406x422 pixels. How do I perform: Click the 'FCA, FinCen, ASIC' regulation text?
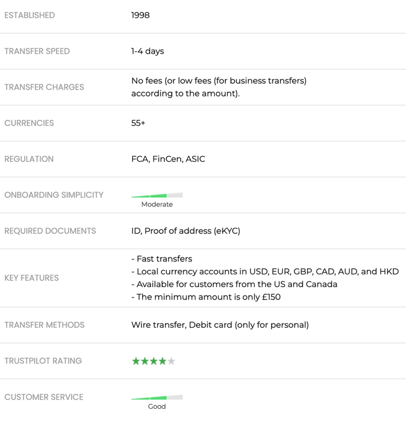point(168,159)
